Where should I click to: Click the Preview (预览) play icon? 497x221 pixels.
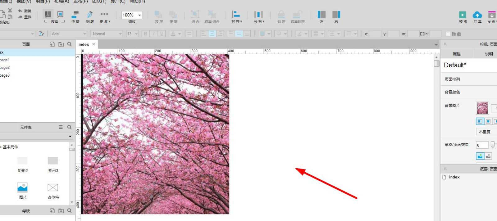[463, 15]
